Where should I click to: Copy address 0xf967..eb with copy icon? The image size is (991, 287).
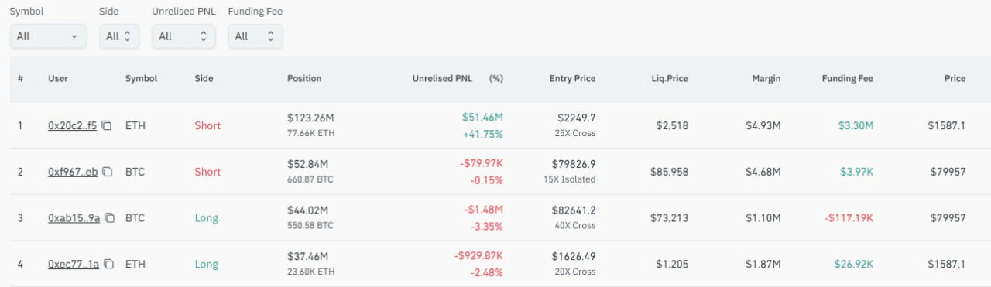click(108, 172)
